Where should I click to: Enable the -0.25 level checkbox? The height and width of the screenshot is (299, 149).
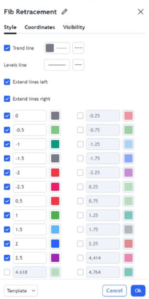coord(81,116)
